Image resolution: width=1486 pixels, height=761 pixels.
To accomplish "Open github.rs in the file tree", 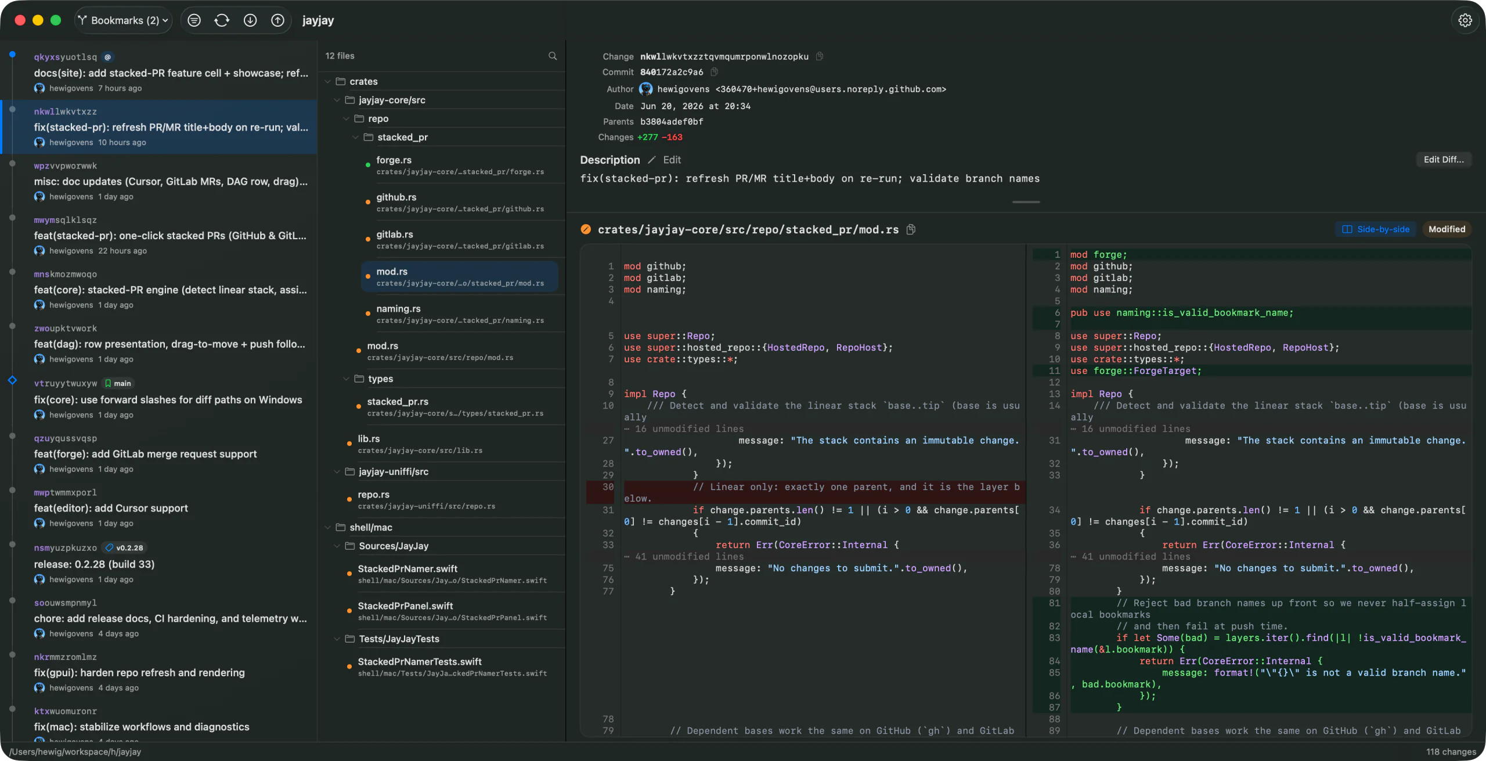I will pyautogui.click(x=460, y=203).
